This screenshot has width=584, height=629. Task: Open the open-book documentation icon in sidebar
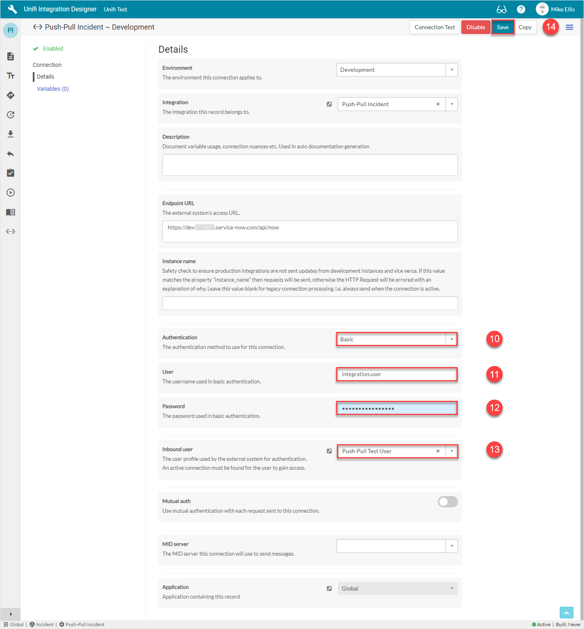pos(11,212)
